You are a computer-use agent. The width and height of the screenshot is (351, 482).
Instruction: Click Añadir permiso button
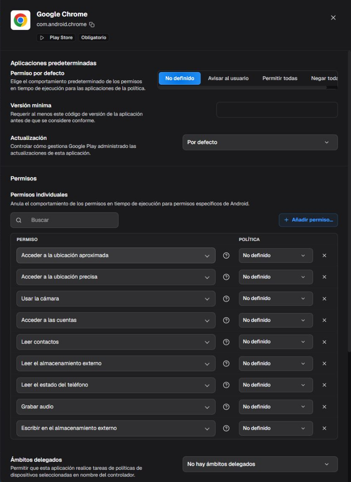[x=308, y=220]
